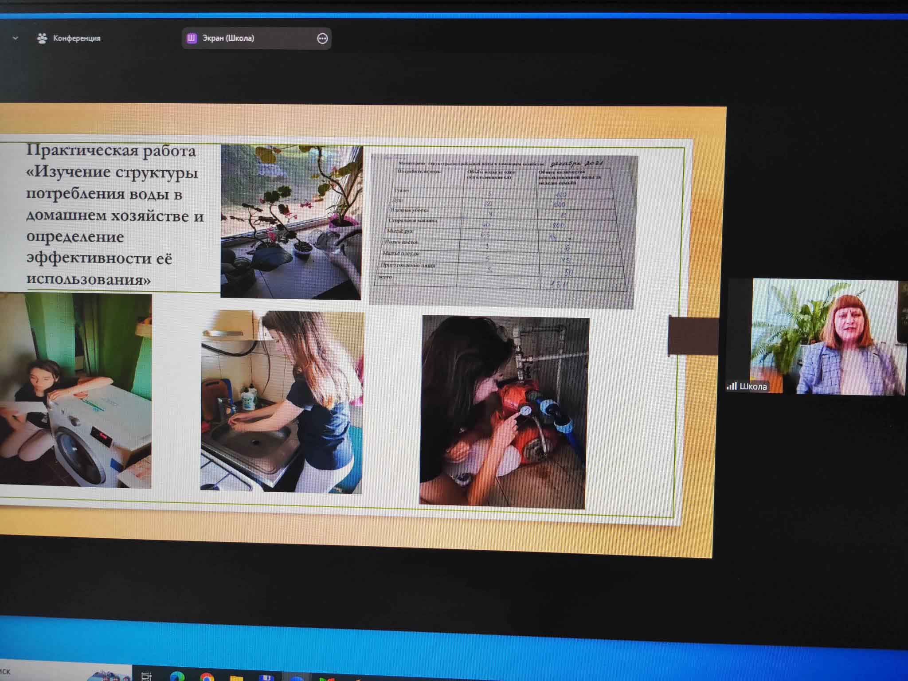908x681 pixels.
Task: Expand the chevron dropdown left of Конференция
Action: pos(16,39)
